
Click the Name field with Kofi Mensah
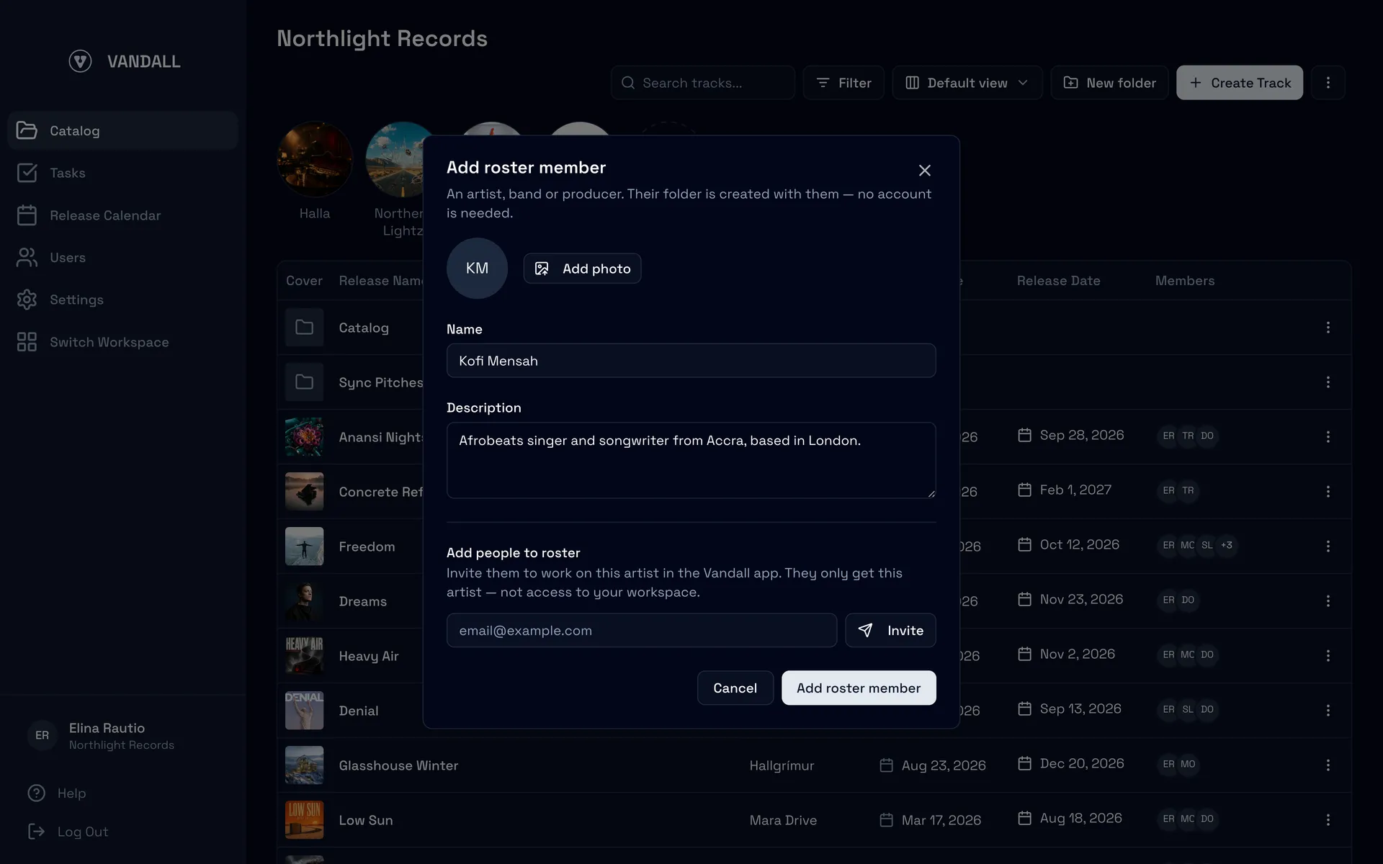(x=691, y=361)
